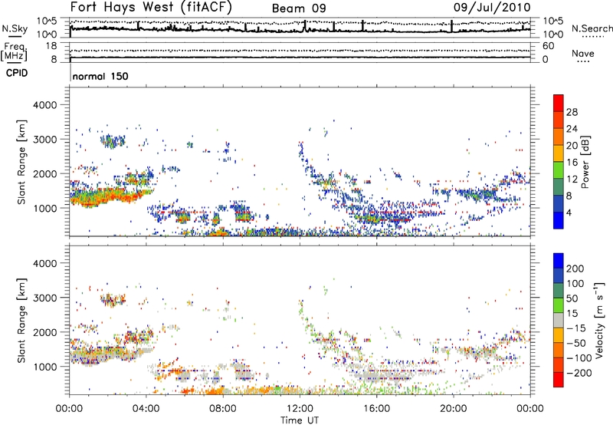Pick the gray segment of velocity colorbar

559,320
